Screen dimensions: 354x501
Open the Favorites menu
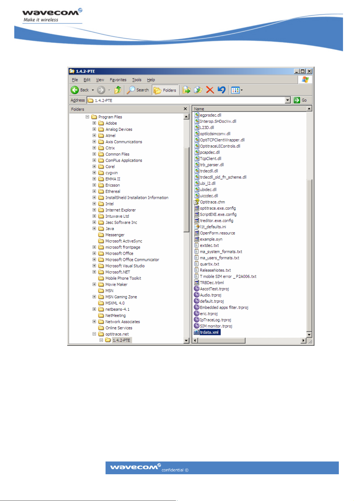118,80
